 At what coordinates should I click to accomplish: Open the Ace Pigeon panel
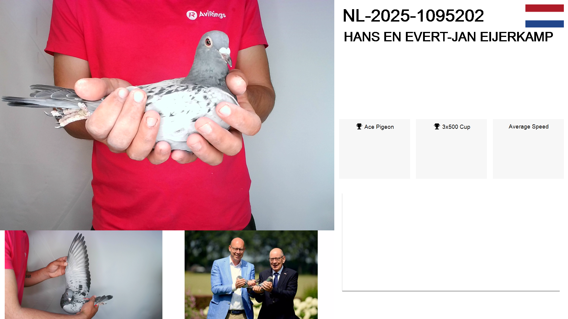point(374,149)
